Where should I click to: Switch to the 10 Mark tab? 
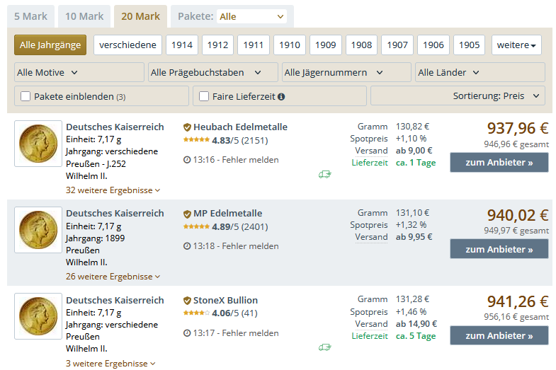pos(84,16)
